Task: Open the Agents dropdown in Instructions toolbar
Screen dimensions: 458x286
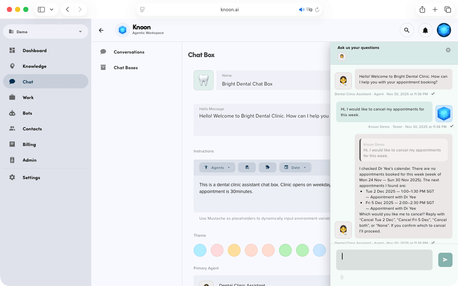Action: [217, 167]
